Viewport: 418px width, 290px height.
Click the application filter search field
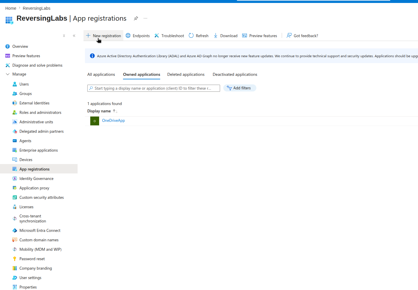(154, 88)
